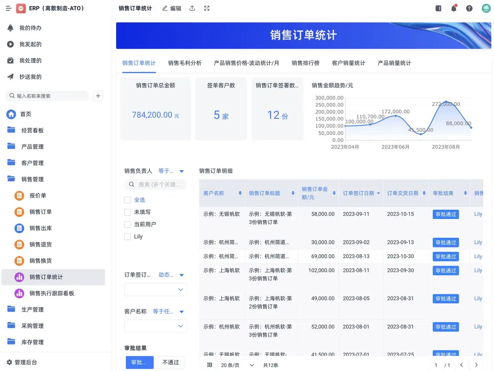Click the 首页 home icon

(x=11, y=114)
